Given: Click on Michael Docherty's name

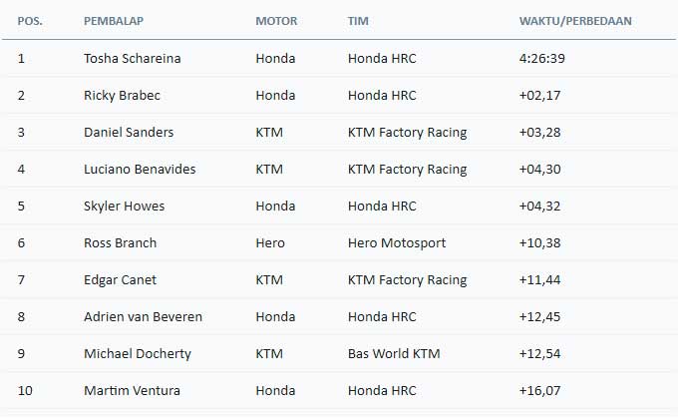Looking at the screenshot, I should (138, 354).
